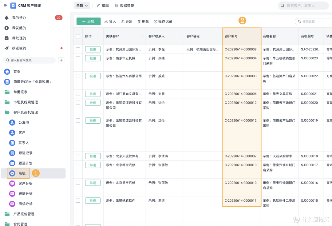The image size is (332, 226).
Task: Expand 市场及线索管理 folder
Action: (7, 102)
